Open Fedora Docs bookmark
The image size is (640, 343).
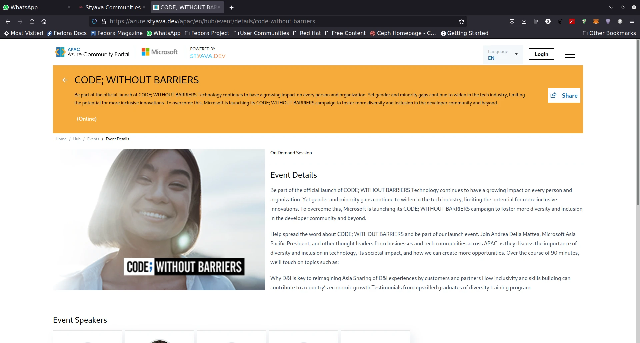[67, 33]
